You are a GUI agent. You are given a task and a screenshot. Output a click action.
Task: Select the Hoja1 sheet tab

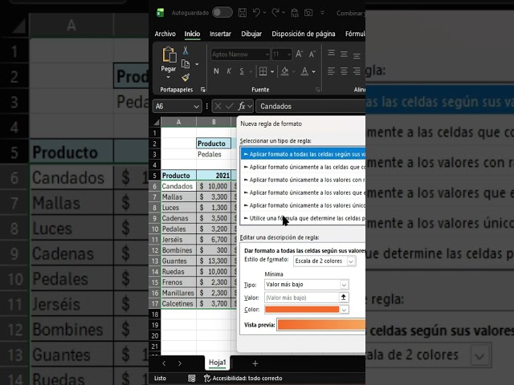(x=217, y=363)
